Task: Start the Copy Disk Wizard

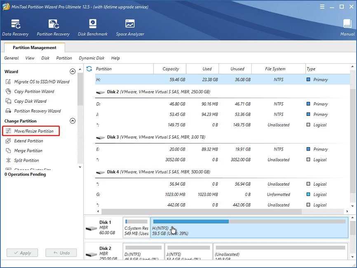Action: [x=30, y=101]
